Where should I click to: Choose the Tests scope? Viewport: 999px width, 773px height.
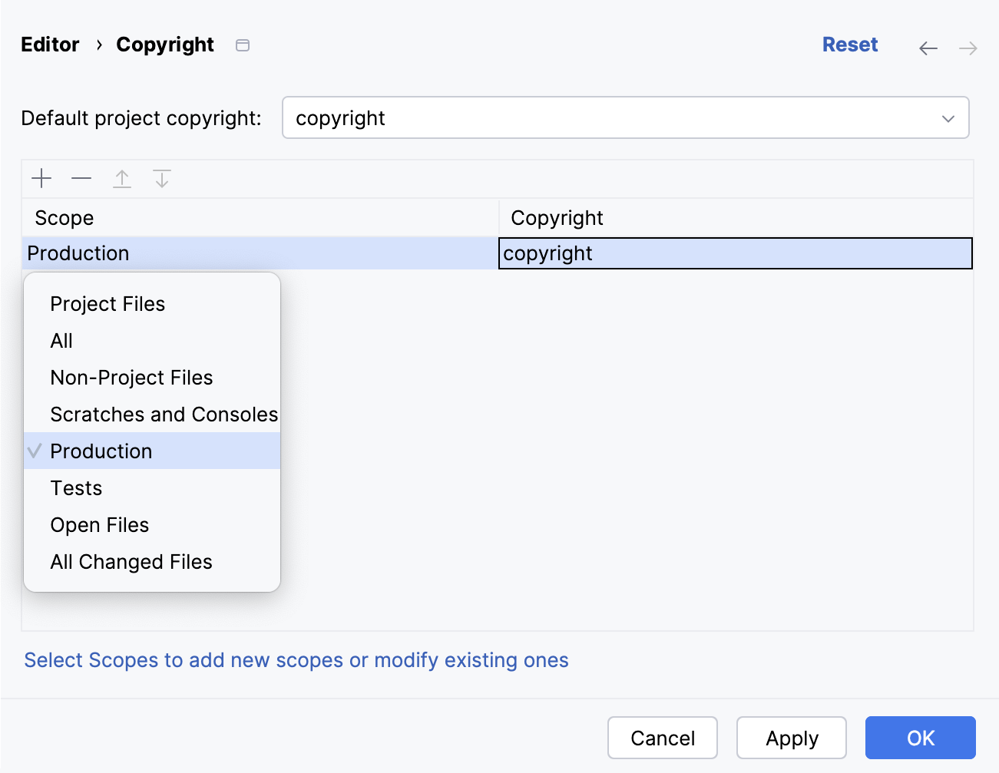[x=76, y=487]
